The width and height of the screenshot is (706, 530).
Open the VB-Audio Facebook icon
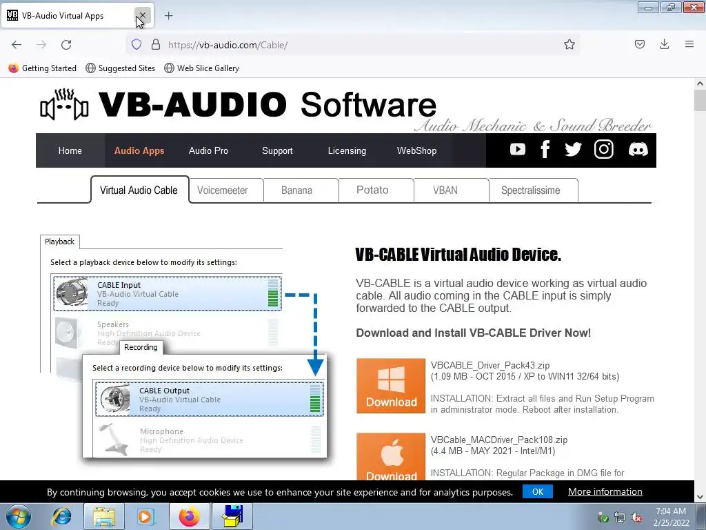[545, 149]
